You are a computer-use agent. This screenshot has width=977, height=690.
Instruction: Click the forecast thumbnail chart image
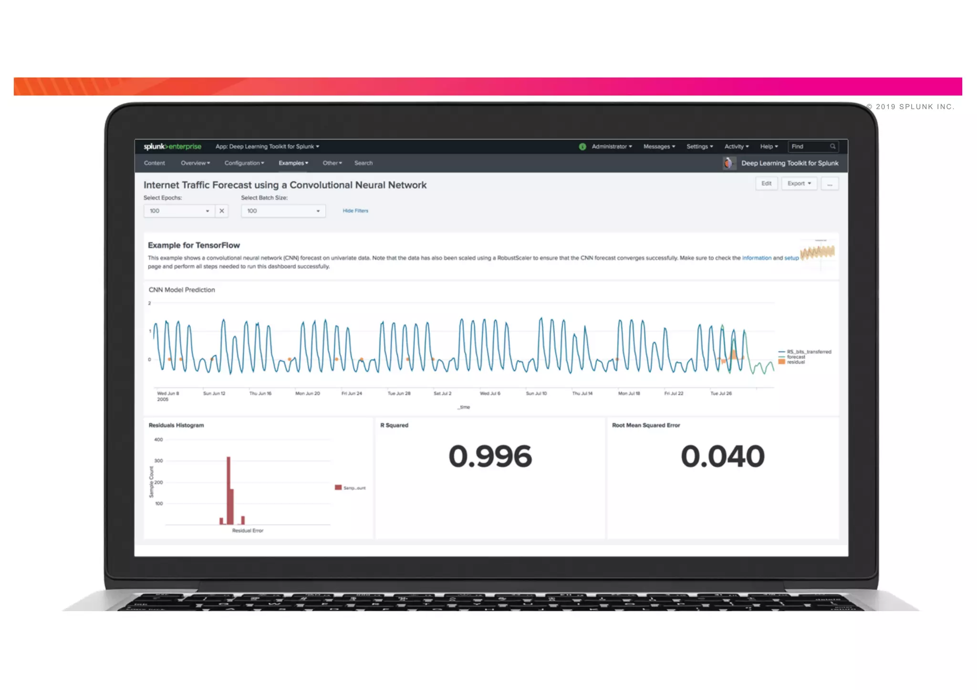[818, 253]
